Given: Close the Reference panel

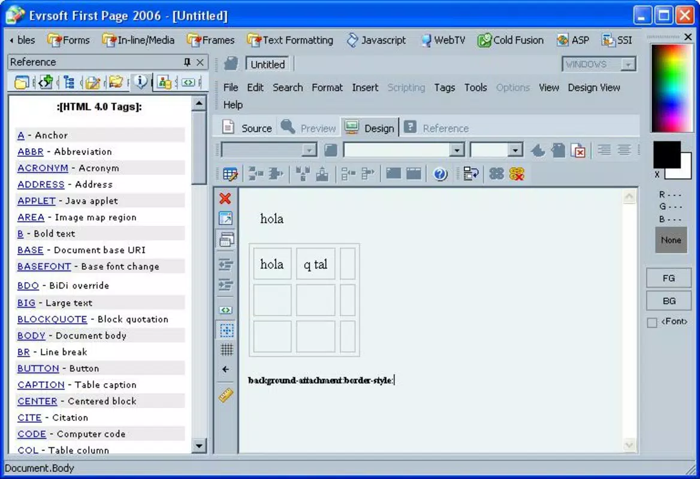Looking at the screenshot, I should [x=200, y=62].
